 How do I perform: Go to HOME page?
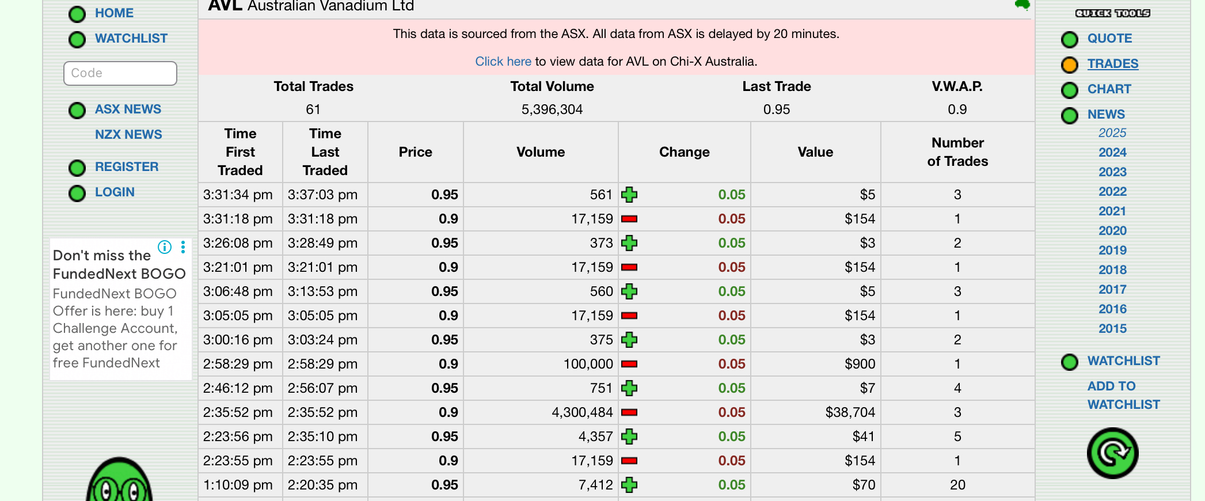pos(114,13)
